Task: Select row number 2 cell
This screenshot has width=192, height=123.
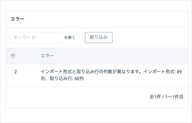Action: click(x=16, y=72)
